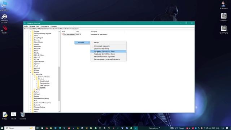Click the registry address path bar
Viewport: 231px width, 130px height.
coord(109,29)
